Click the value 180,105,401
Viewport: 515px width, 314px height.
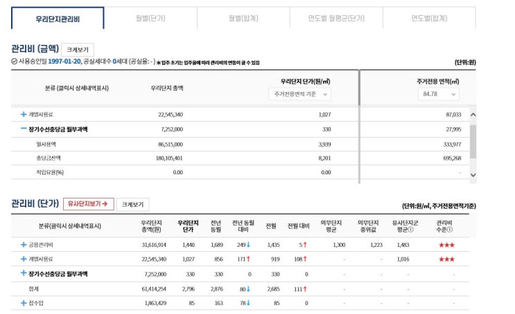[x=169, y=158]
